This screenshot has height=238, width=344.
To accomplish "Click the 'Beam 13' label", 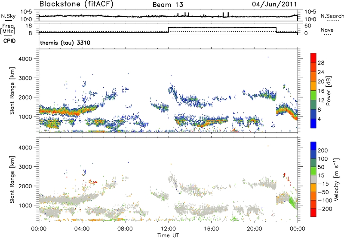I will coord(168,5).
